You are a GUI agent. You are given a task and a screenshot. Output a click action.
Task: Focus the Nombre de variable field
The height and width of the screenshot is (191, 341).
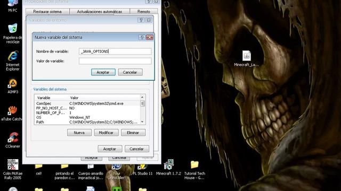pyautogui.click(x=115, y=51)
